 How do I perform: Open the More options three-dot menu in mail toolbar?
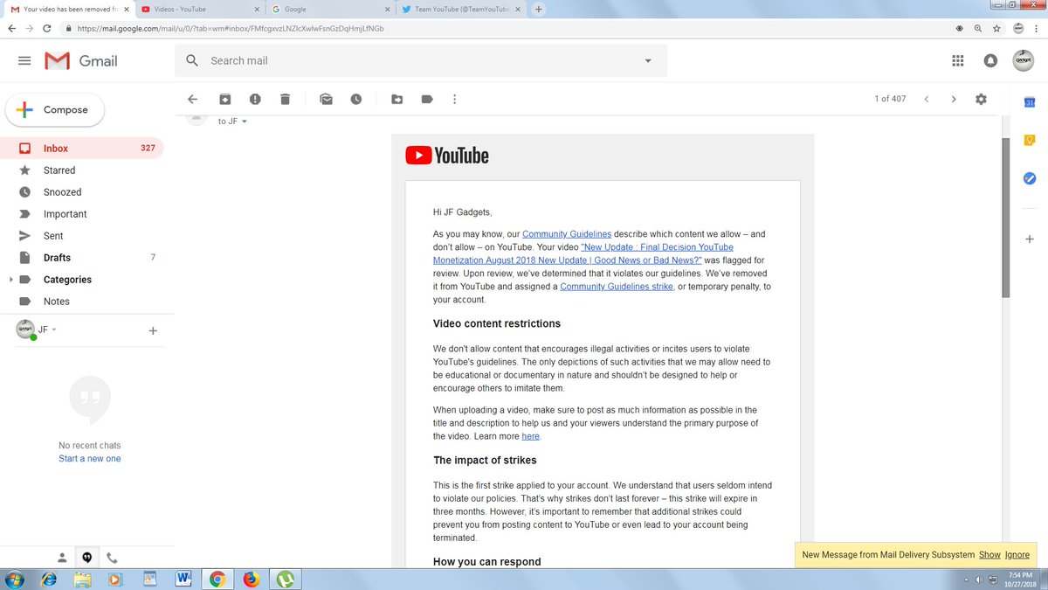point(454,100)
